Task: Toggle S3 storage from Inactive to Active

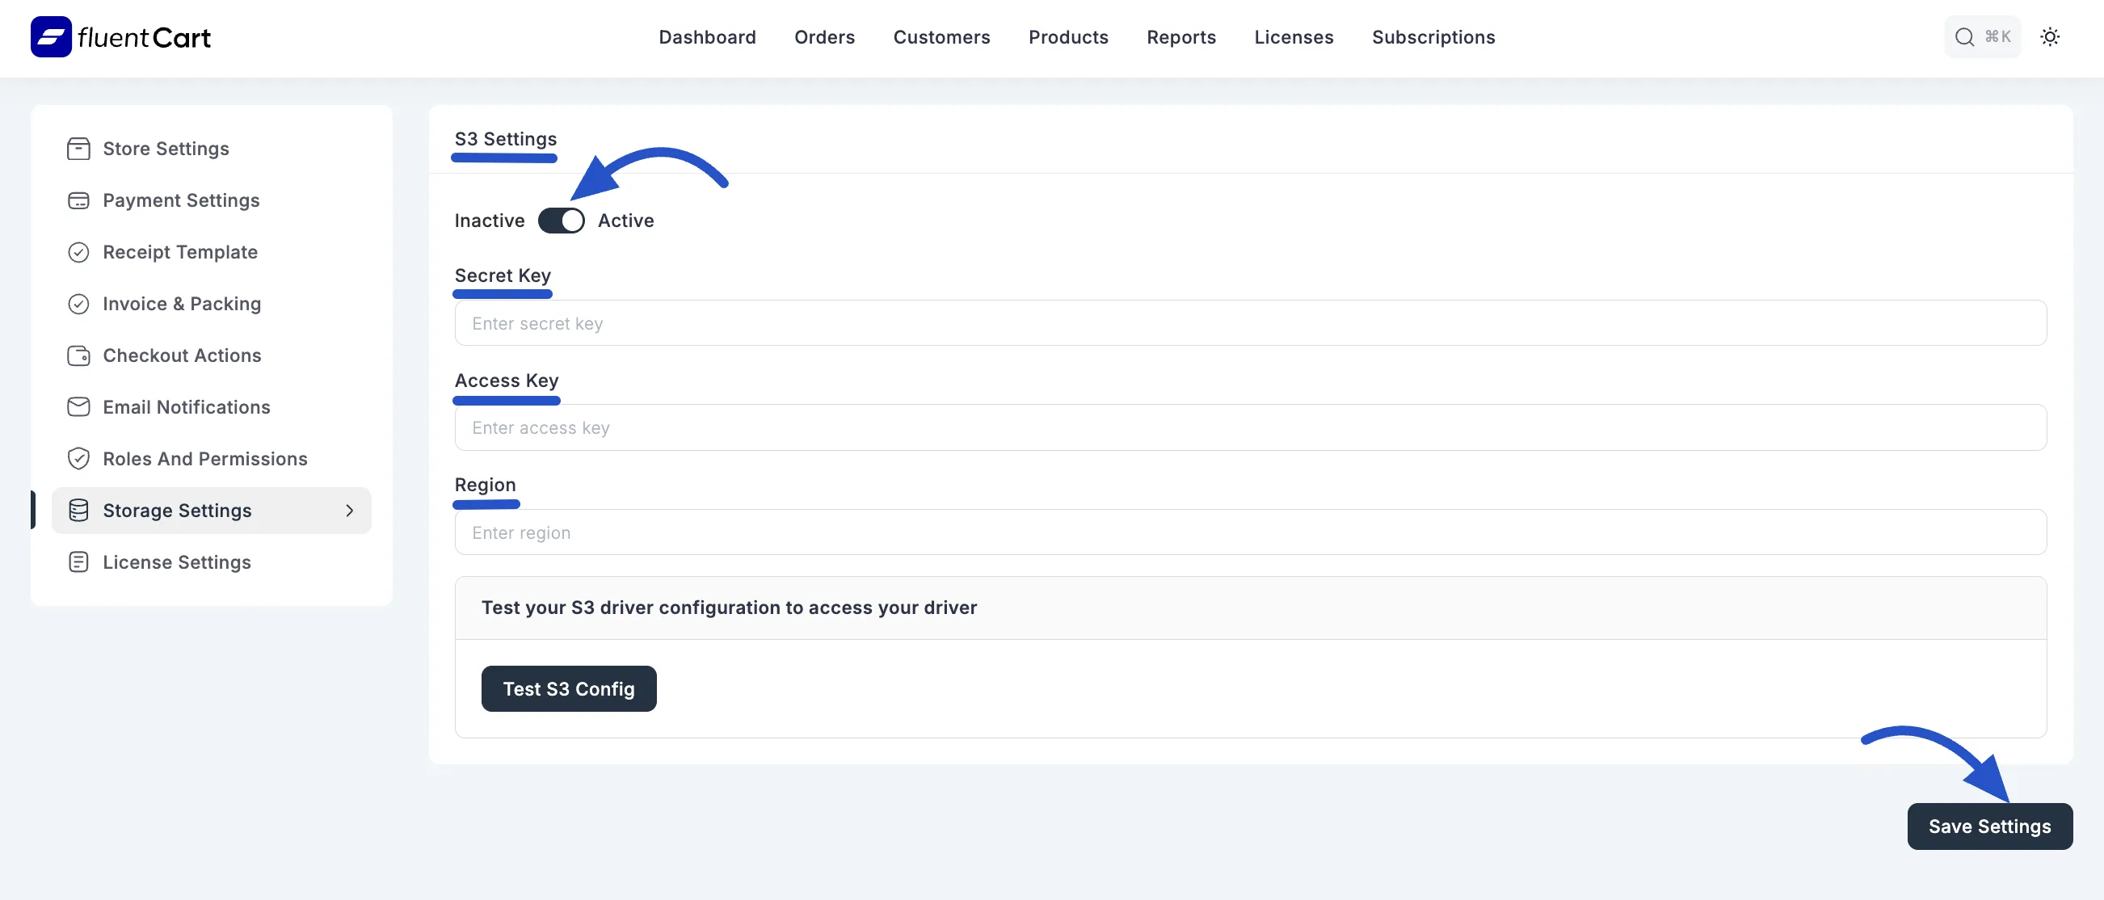Action: [561, 220]
